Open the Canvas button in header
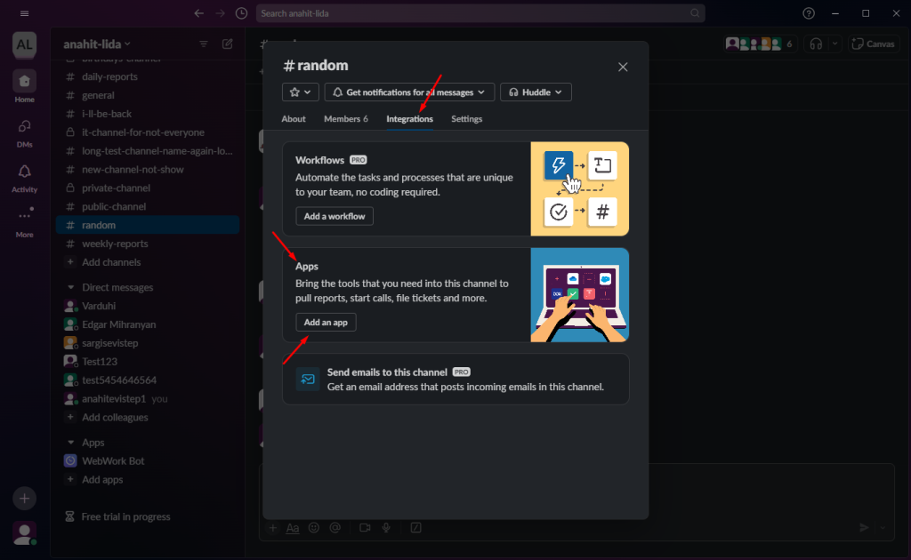 (x=874, y=44)
